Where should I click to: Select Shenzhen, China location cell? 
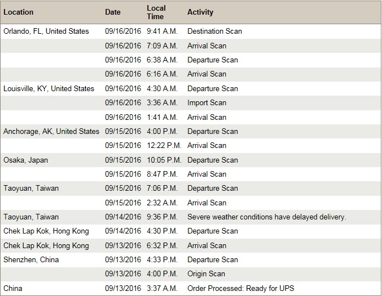[x=31, y=259]
